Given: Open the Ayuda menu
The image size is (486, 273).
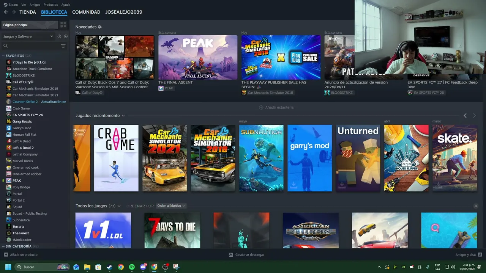Looking at the screenshot, I should (66, 5).
